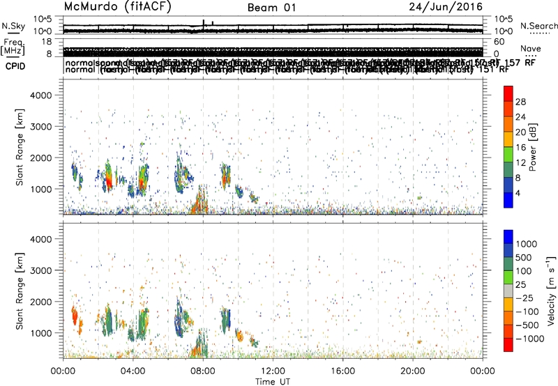
Task: Click the noise spike near 08:00 in N.Sky plot
Action: point(204,23)
